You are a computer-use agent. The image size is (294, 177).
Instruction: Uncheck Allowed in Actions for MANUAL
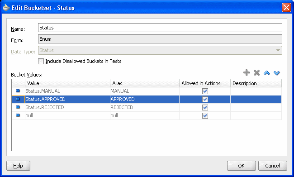point(205,91)
